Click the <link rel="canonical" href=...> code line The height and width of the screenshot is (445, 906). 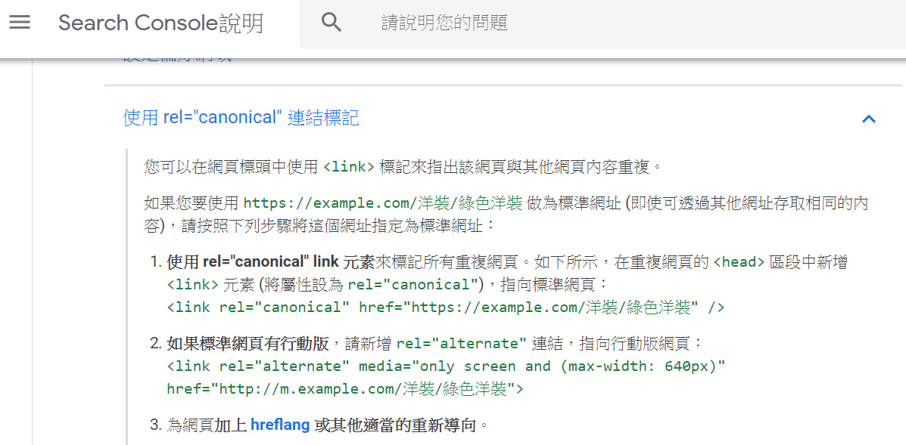pos(446,307)
